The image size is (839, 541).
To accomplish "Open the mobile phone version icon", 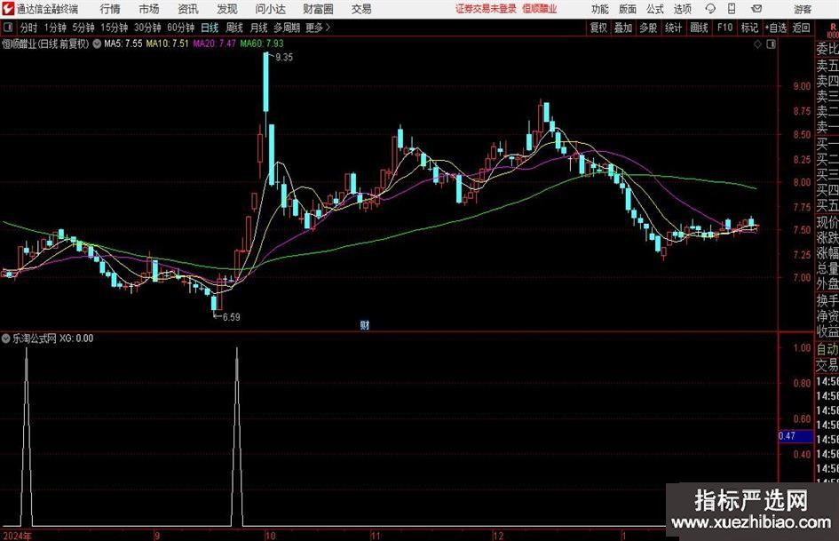I will (730, 9).
